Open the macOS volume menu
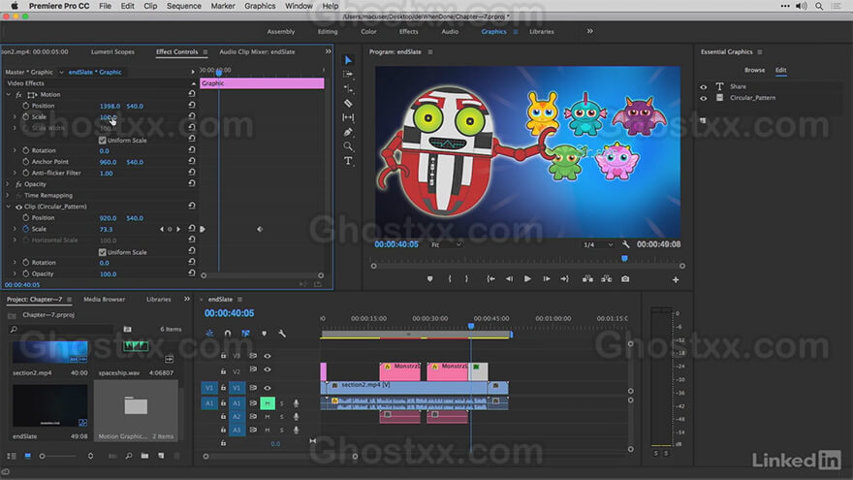 (x=801, y=6)
